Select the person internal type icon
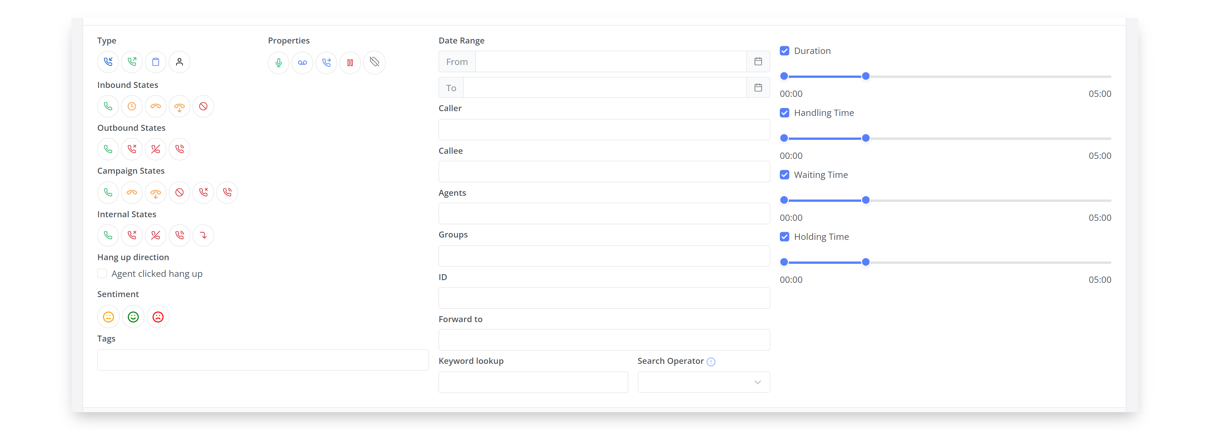The height and width of the screenshot is (430, 1210). [x=179, y=62]
